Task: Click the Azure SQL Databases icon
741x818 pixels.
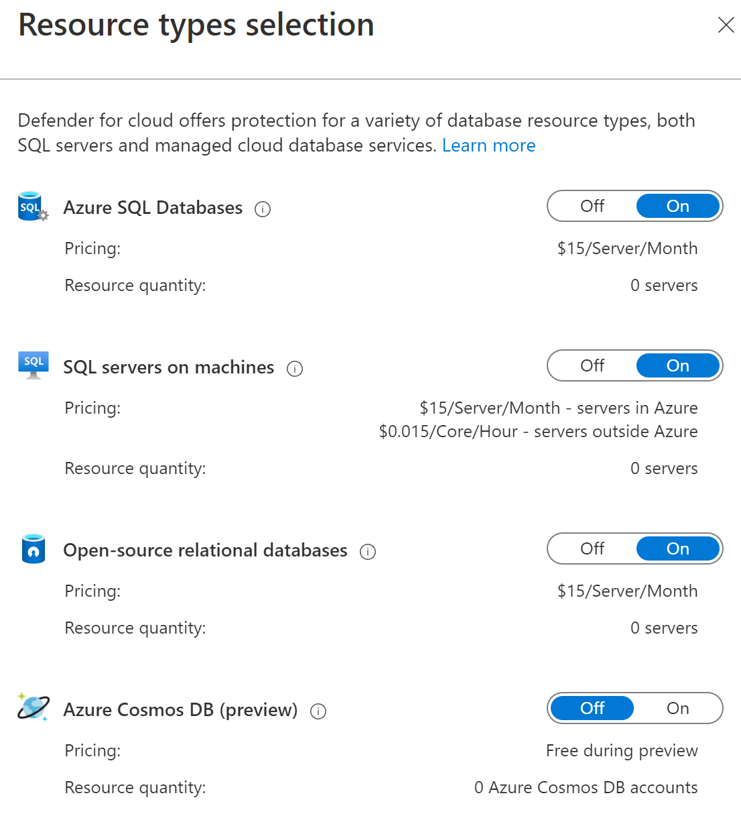Action: (32, 207)
